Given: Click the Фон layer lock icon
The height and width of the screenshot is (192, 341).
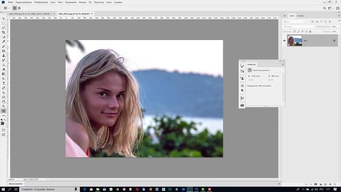Looking at the screenshot, I should [x=334, y=41].
